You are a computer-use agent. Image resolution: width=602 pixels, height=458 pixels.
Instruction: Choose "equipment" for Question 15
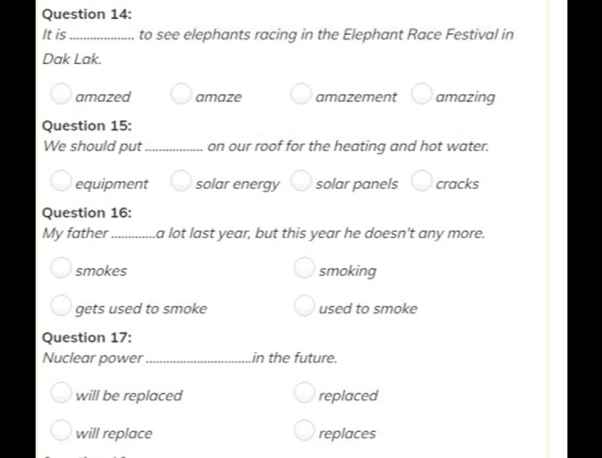click(61, 181)
